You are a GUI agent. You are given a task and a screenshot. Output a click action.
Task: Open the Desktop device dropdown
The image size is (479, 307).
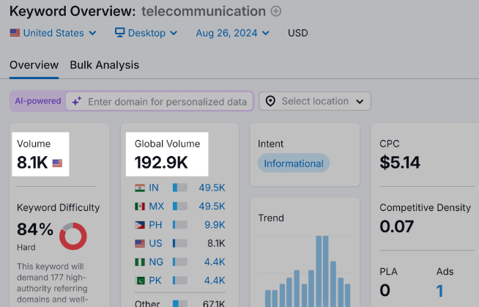tap(146, 33)
